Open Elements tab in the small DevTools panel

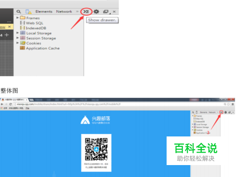click(204, 112)
